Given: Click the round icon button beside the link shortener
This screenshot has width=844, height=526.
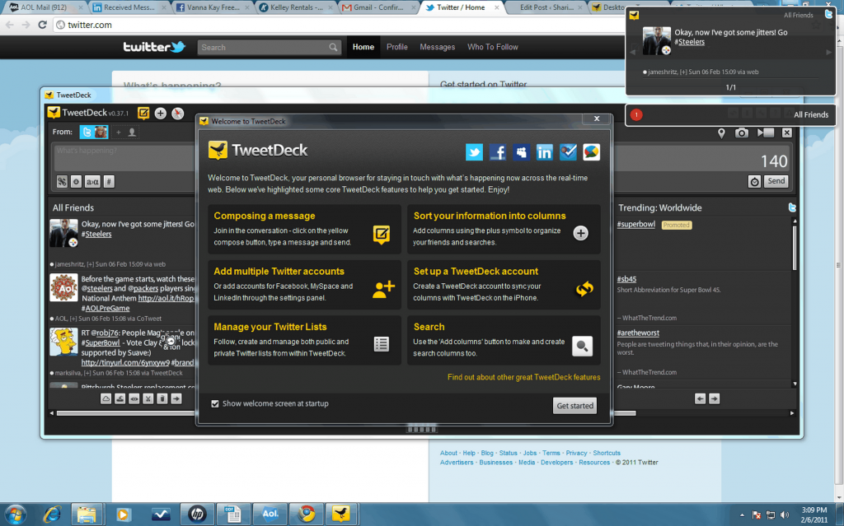Looking at the screenshot, I should (x=77, y=182).
